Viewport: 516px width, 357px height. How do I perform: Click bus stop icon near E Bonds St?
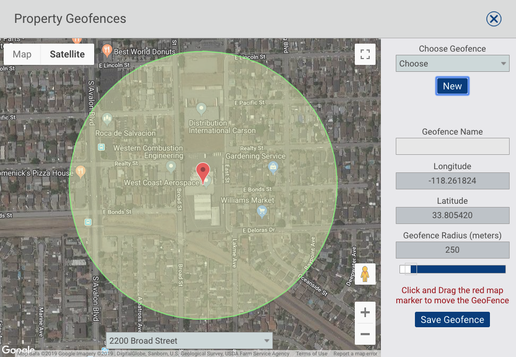point(88,222)
